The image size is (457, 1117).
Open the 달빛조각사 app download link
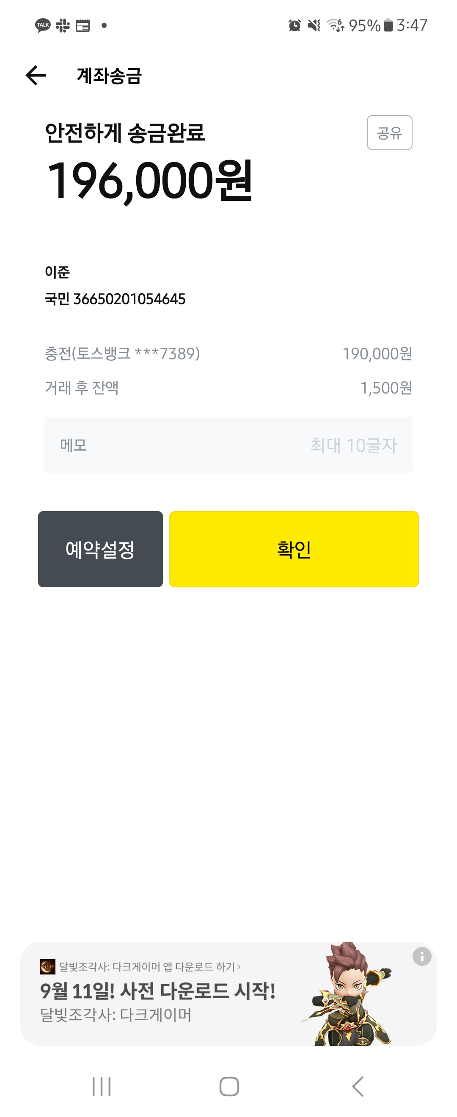[x=150, y=966]
